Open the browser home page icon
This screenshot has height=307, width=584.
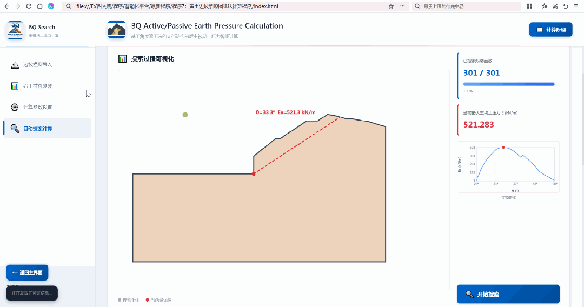40,6
